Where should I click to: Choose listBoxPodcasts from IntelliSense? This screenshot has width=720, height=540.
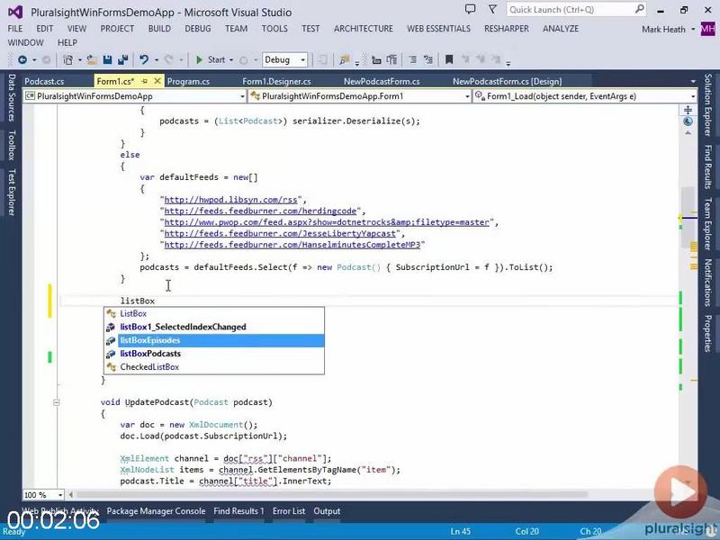(214, 354)
